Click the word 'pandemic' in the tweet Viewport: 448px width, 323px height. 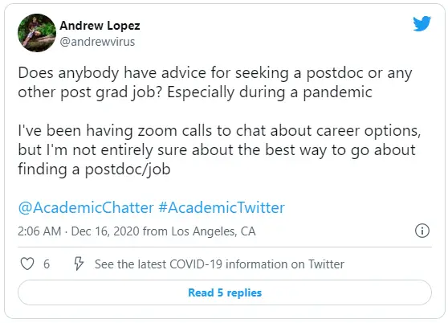pos(337,92)
